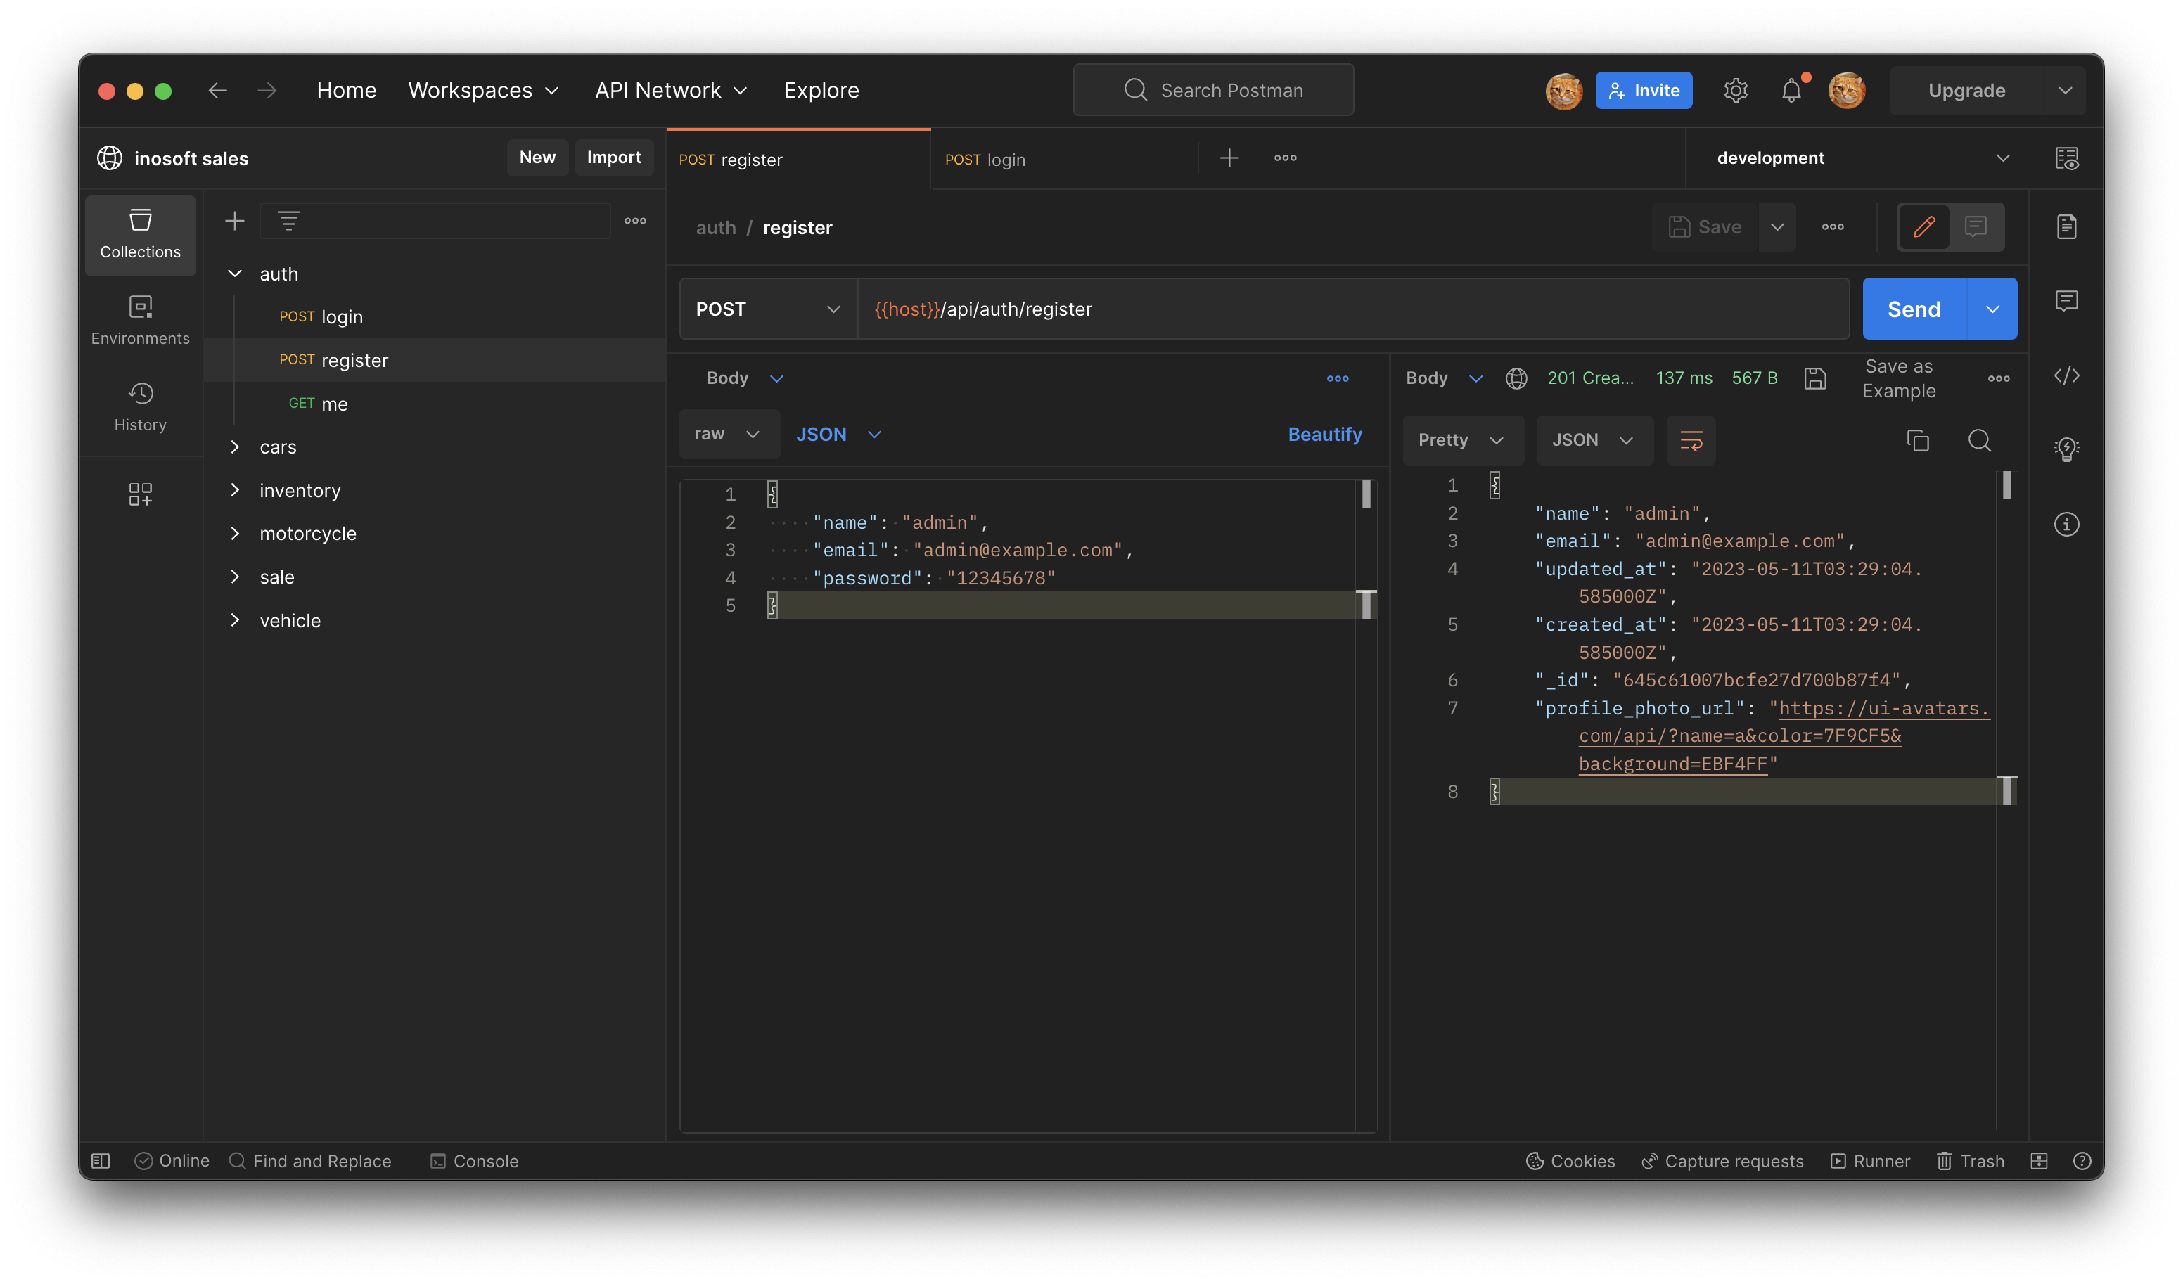Open the request info icon
The height and width of the screenshot is (1284, 2183).
pos(2067,524)
